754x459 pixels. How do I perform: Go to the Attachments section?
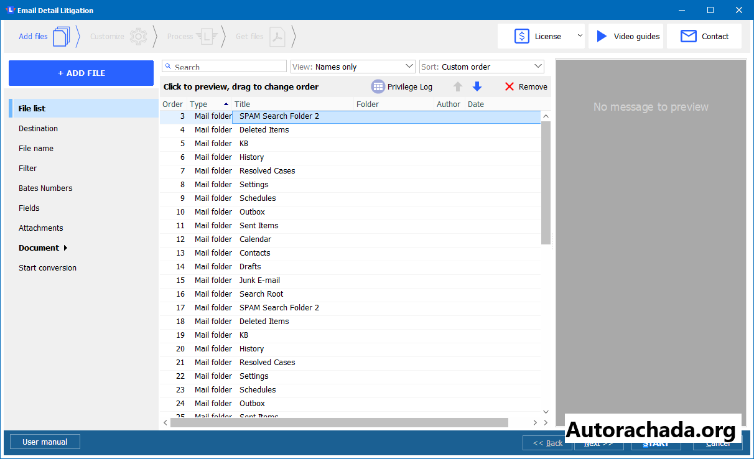pos(41,228)
